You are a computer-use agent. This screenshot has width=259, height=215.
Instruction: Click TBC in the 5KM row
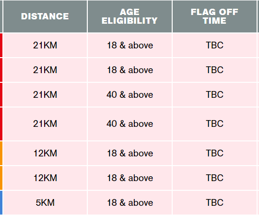[x=214, y=202]
